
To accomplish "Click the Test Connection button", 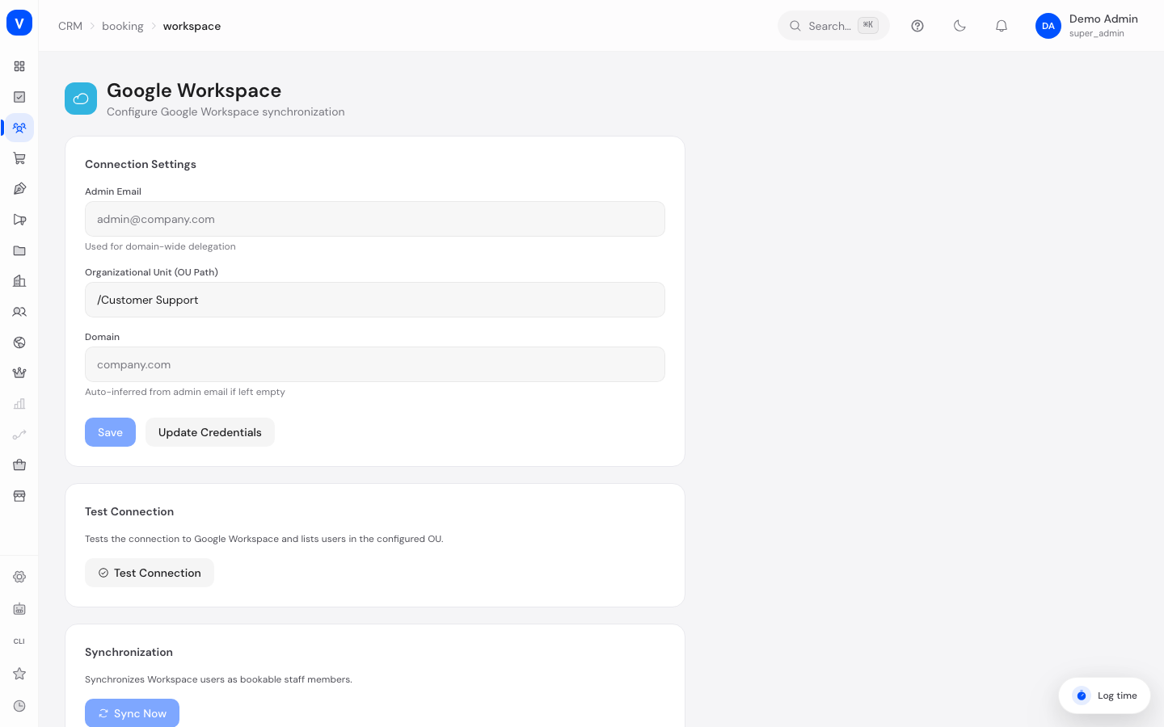I will pos(150,573).
